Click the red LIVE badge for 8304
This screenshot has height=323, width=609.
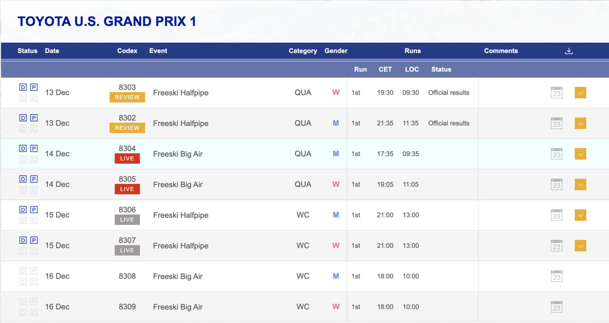click(x=127, y=158)
